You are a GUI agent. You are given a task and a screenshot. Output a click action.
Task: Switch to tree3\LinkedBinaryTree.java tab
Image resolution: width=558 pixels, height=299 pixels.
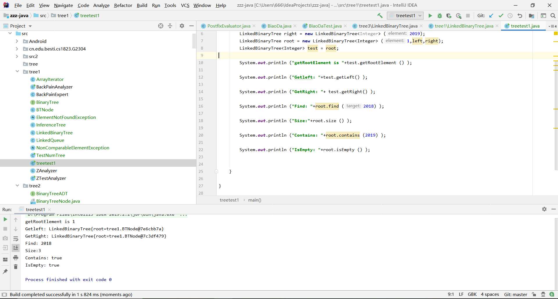pos(388,26)
